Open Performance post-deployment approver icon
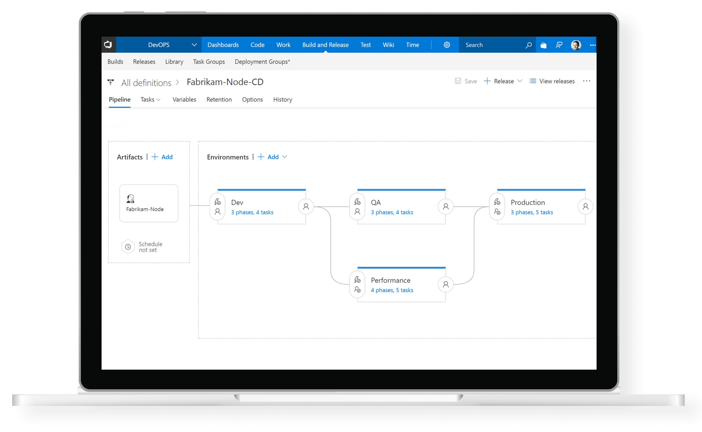Viewport: 702px width, 432px height. 446,284
